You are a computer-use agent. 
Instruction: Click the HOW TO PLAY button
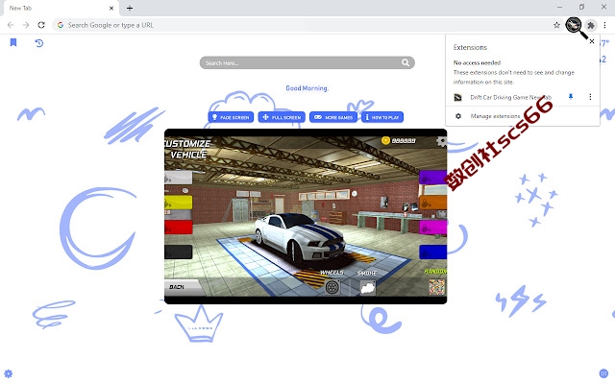point(382,117)
